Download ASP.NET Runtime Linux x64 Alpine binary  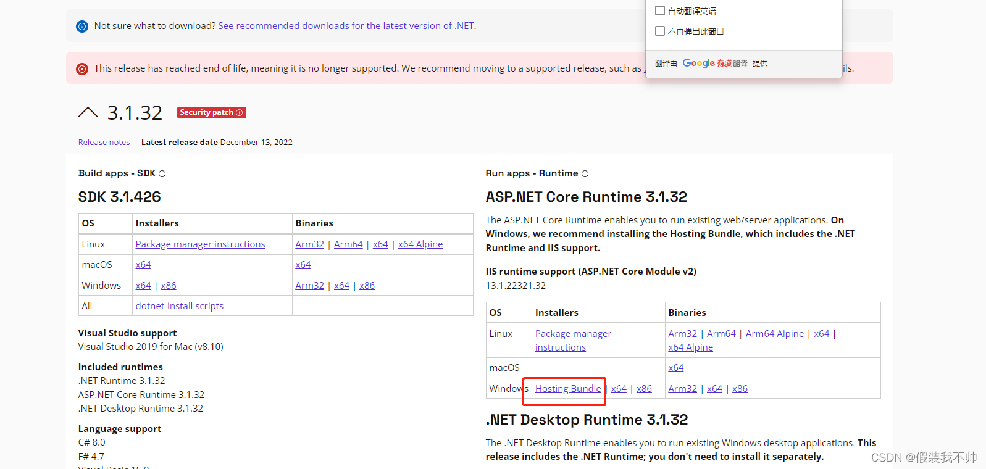tap(690, 347)
